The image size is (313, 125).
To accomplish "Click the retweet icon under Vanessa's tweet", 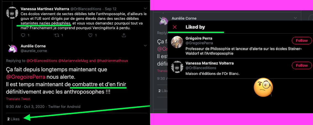I will pos(57,35).
